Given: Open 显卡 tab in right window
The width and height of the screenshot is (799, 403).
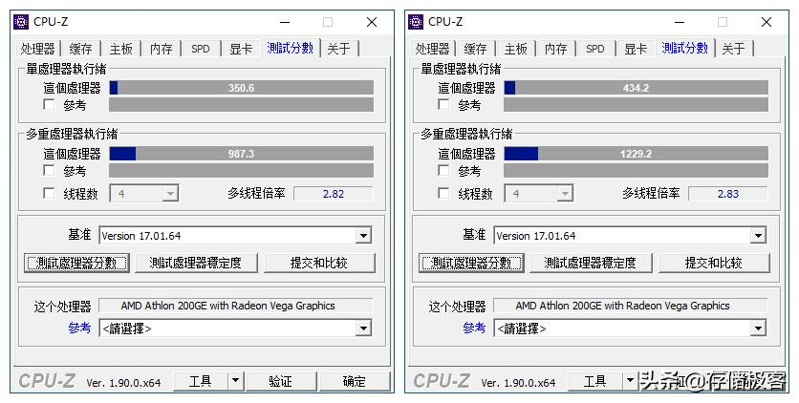Looking at the screenshot, I should (x=636, y=49).
